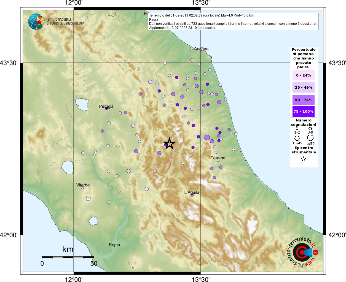Click the Perugia city marker
Viewport: 346px width, 282px height.
pos(106,108)
